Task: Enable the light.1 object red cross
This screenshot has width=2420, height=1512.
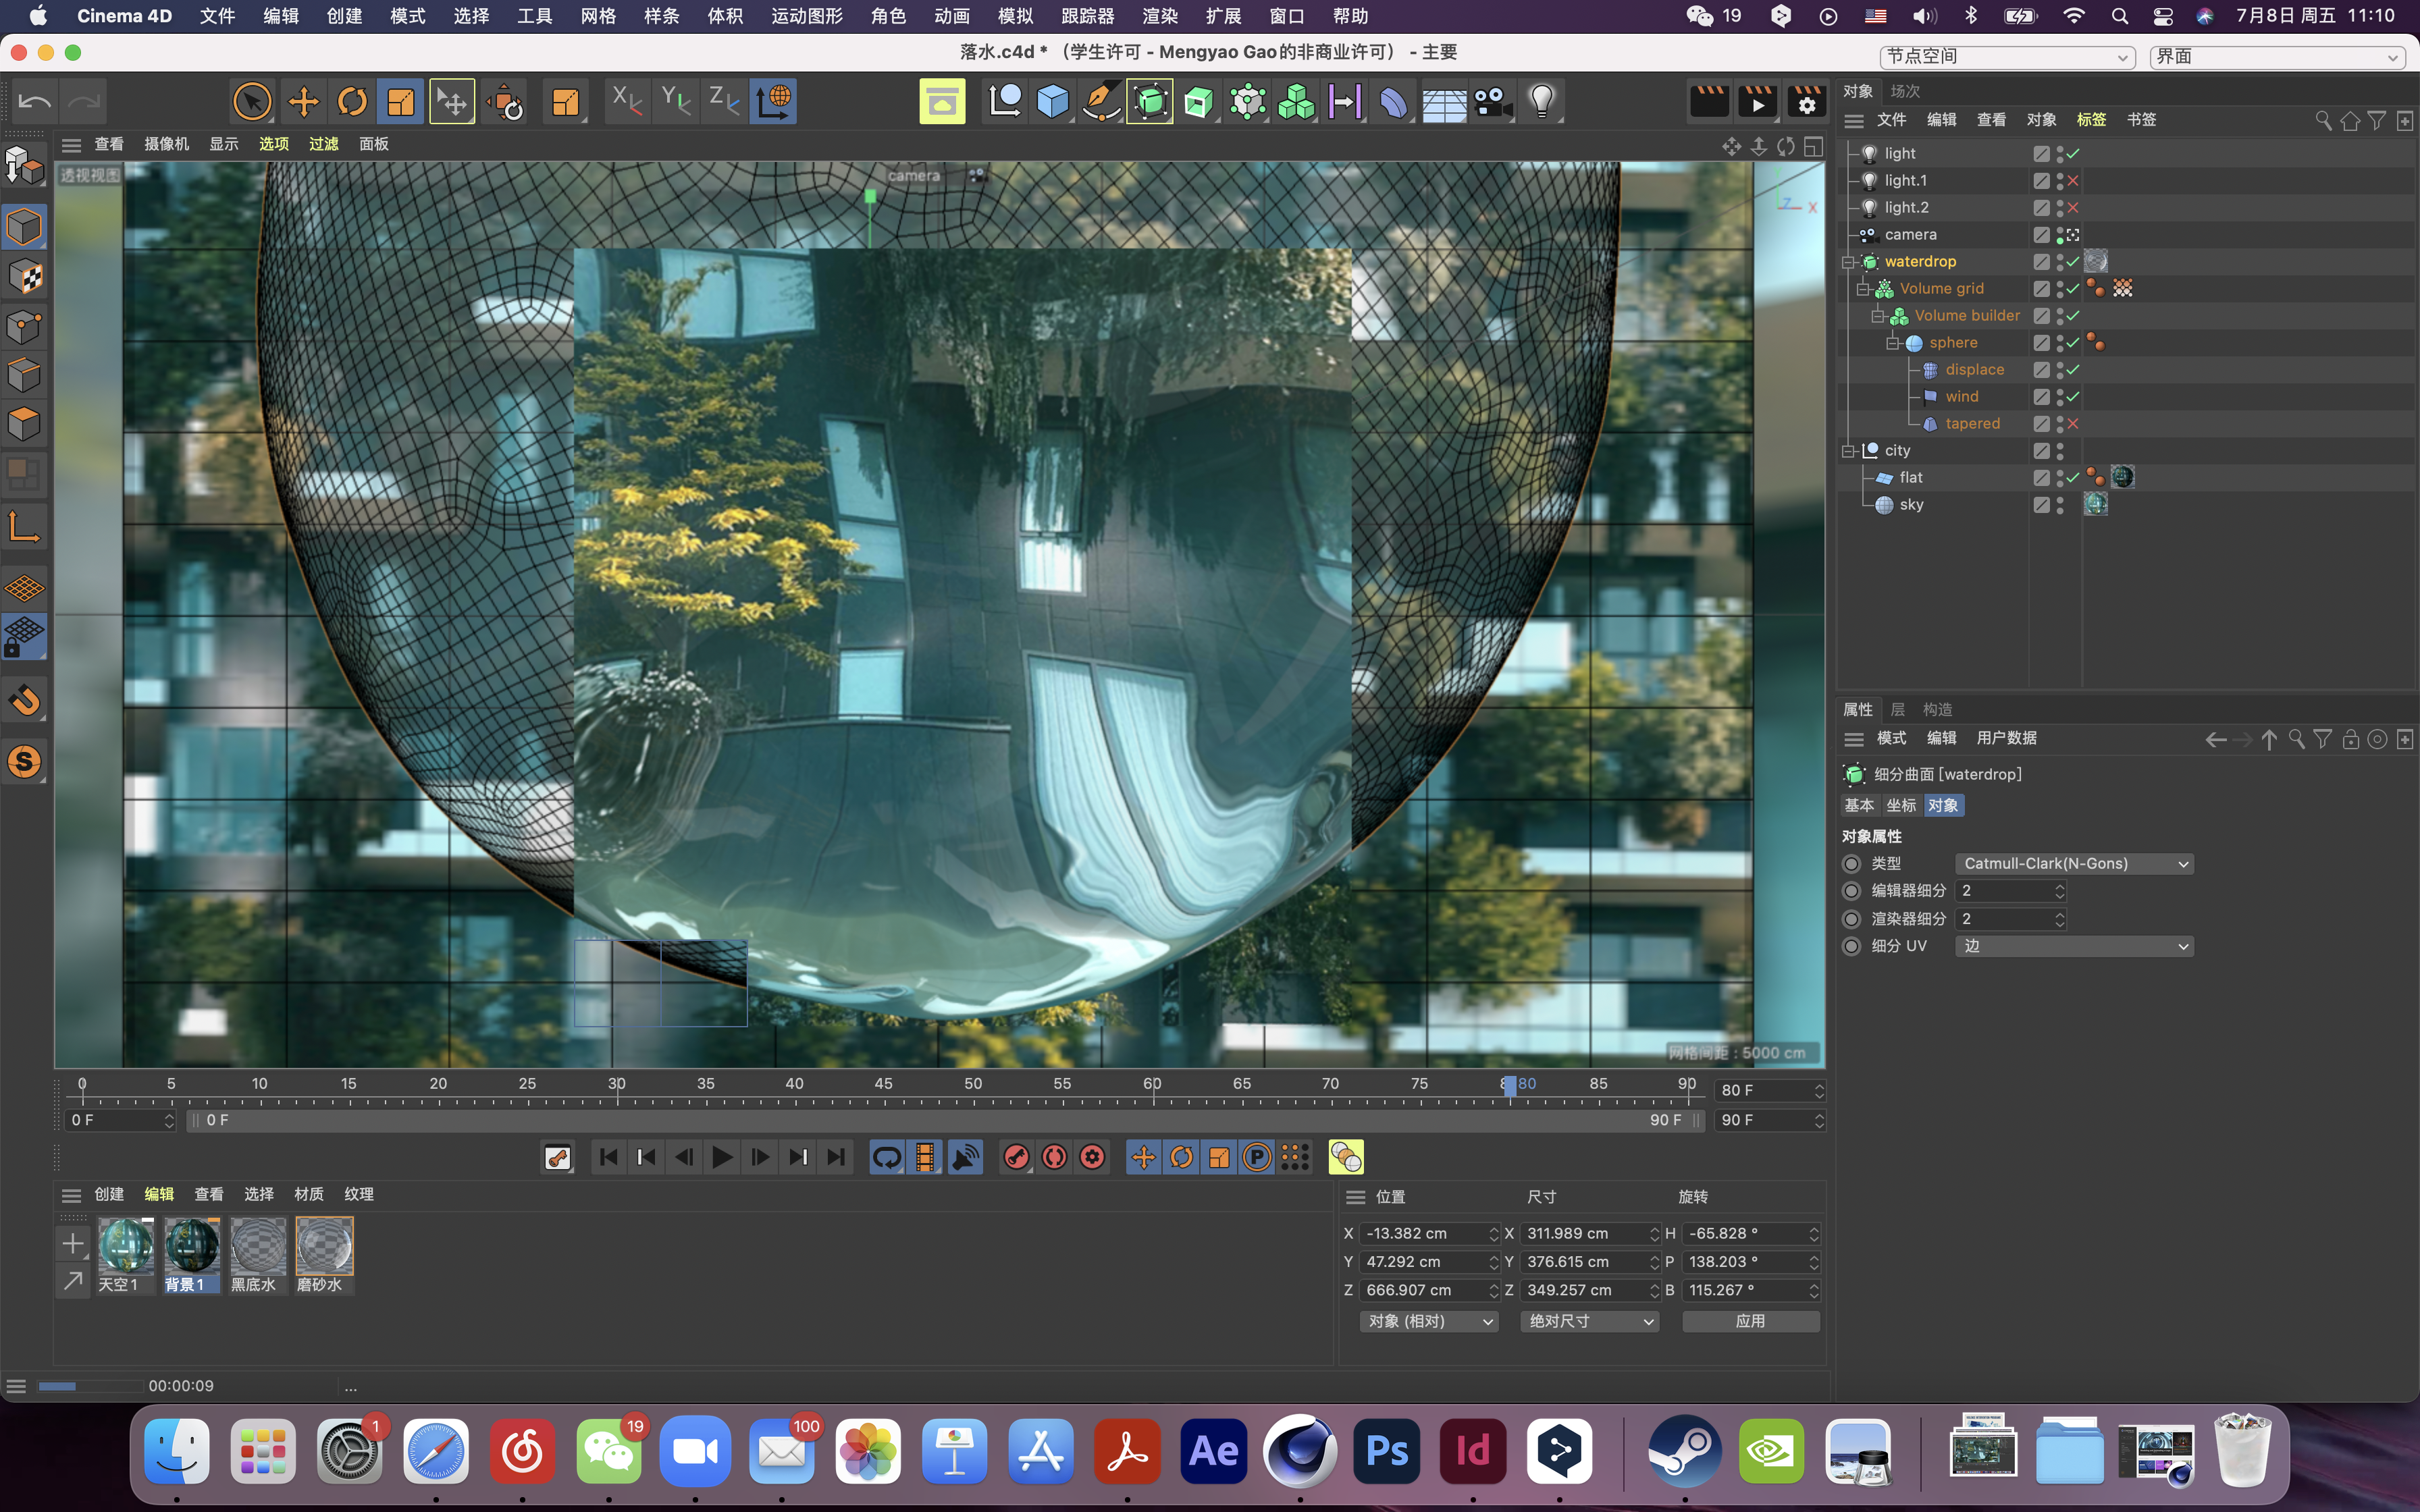Action: click(2073, 181)
